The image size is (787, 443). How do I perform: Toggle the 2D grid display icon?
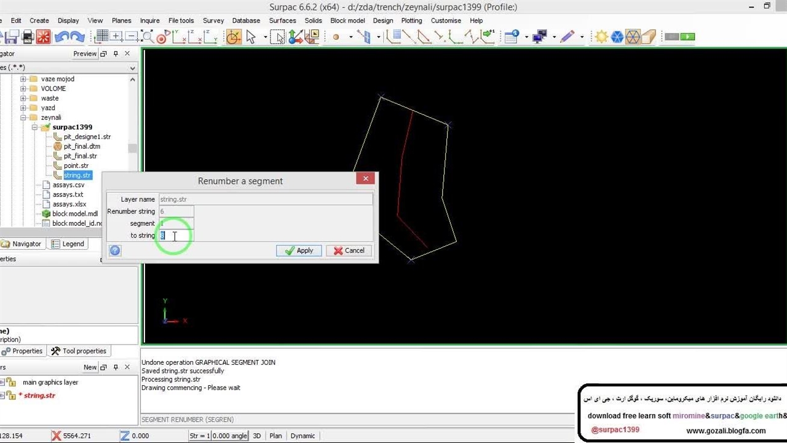tap(102, 37)
